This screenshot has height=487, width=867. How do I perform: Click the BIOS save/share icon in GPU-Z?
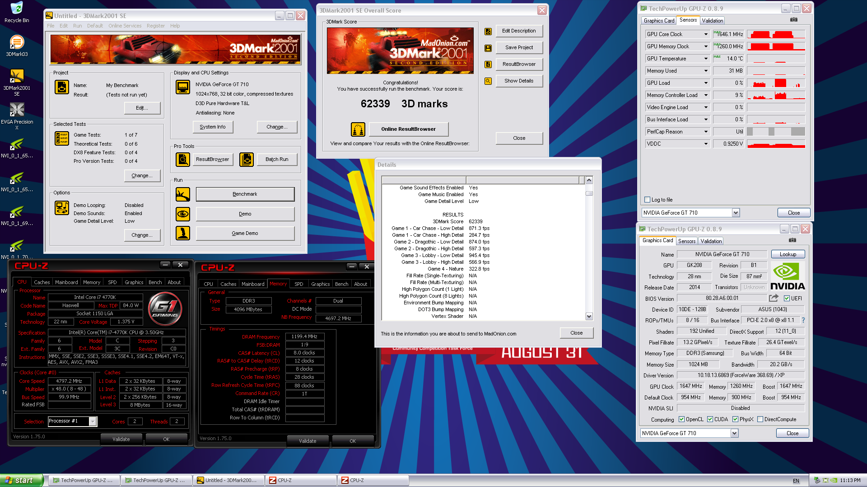point(774,298)
